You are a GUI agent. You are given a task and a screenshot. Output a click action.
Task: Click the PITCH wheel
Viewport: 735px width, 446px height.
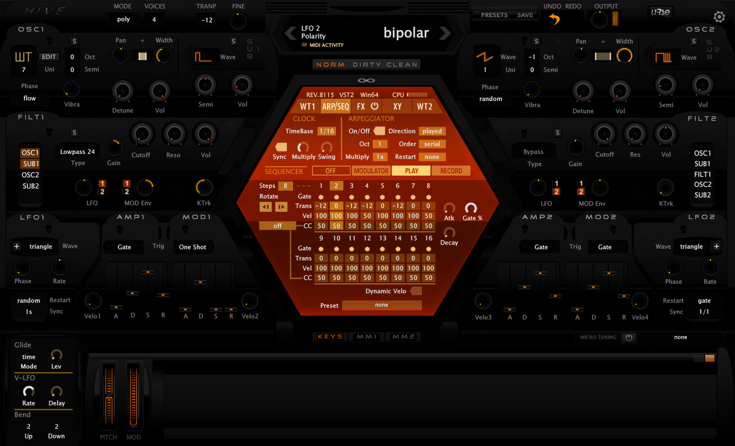[108, 397]
